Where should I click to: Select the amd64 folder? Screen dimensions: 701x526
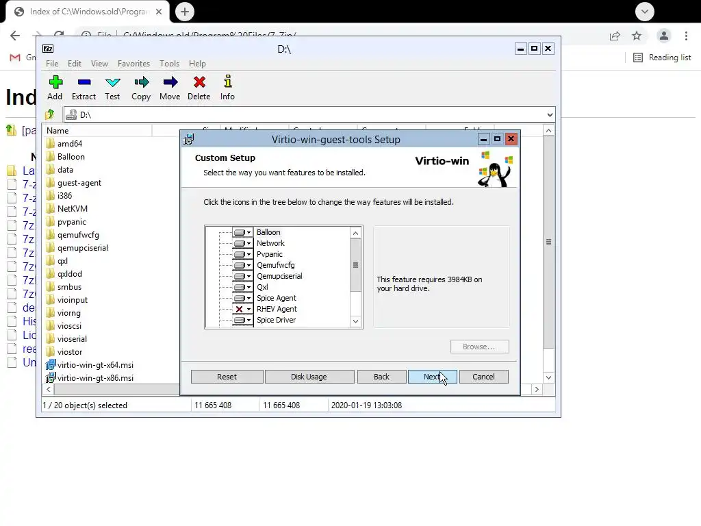pyautogui.click(x=64, y=144)
